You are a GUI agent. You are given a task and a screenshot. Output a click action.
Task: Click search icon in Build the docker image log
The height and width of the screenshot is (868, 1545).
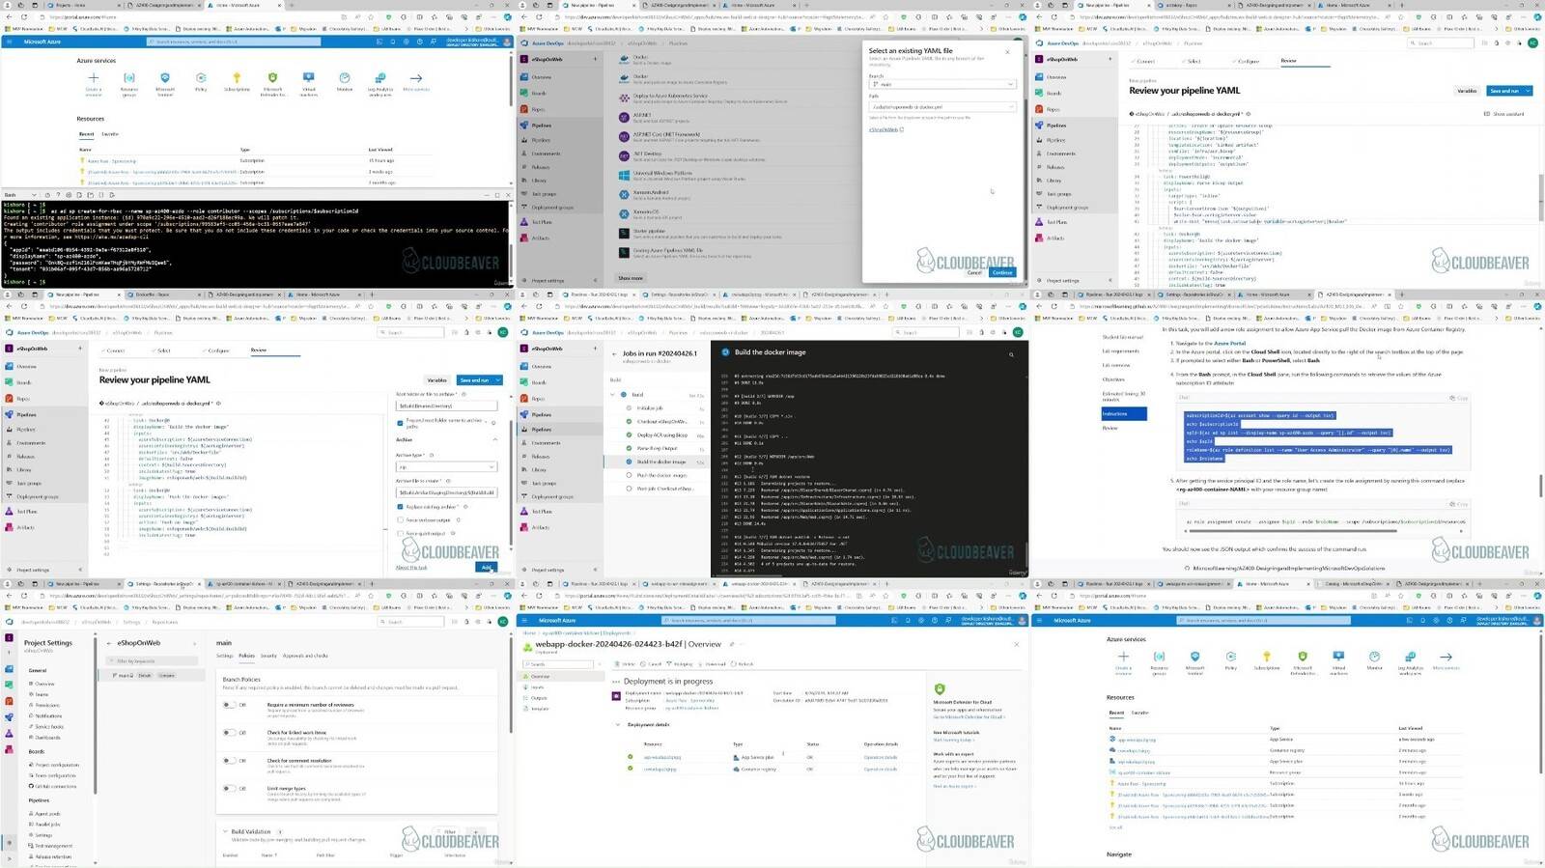[1011, 354]
